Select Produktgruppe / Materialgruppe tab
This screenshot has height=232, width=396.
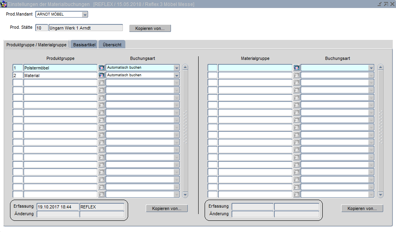[36, 45]
